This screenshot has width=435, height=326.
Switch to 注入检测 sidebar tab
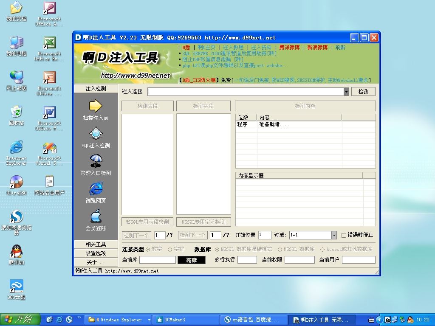96,88
